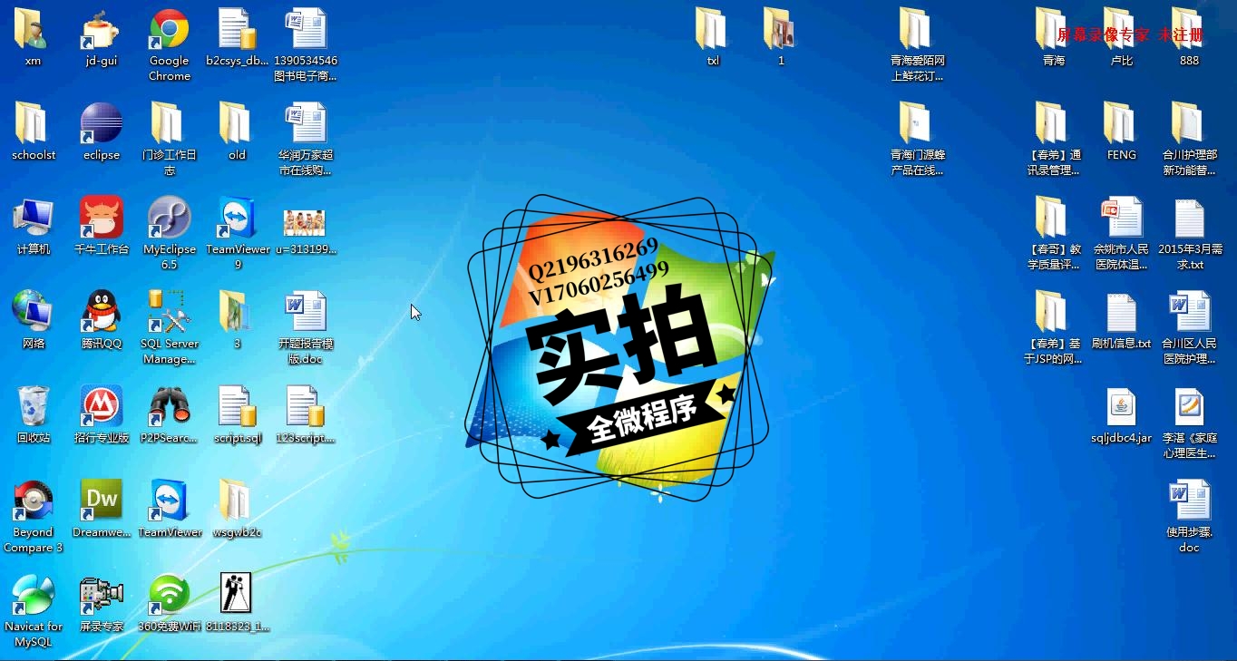The image size is (1237, 661).
Task: Open the 计算机 desktop icon
Action: click(33, 218)
